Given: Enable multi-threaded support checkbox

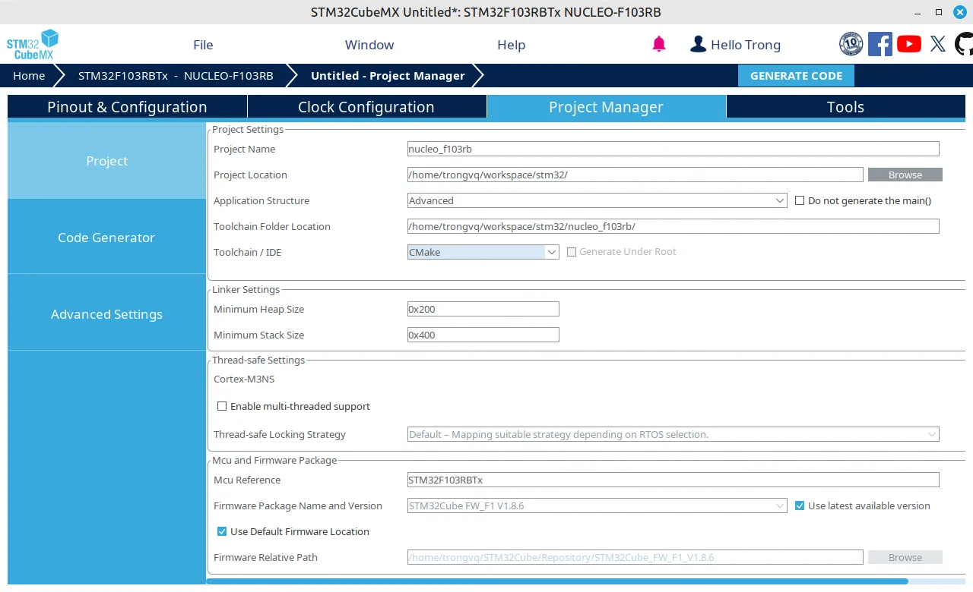Looking at the screenshot, I should click(x=222, y=406).
